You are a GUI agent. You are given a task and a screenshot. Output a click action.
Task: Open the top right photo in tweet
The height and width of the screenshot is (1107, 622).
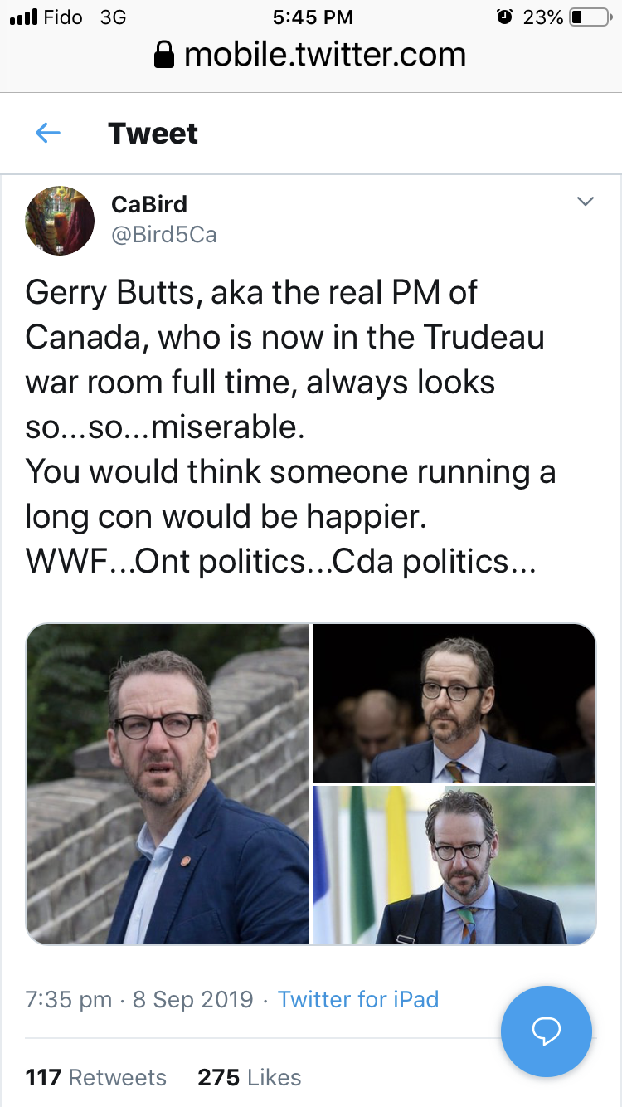coord(454,703)
